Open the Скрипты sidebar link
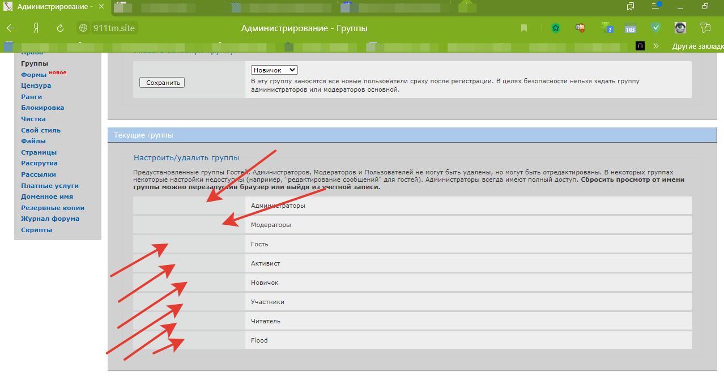 coord(36,230)
